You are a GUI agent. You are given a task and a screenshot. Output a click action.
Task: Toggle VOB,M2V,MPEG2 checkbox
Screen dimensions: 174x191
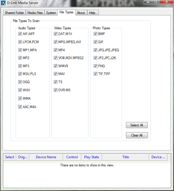[x=55, y=58]
